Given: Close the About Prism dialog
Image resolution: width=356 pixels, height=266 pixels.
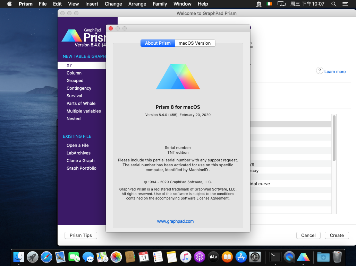Looking at the screenshot, I should tap(111, 28).
